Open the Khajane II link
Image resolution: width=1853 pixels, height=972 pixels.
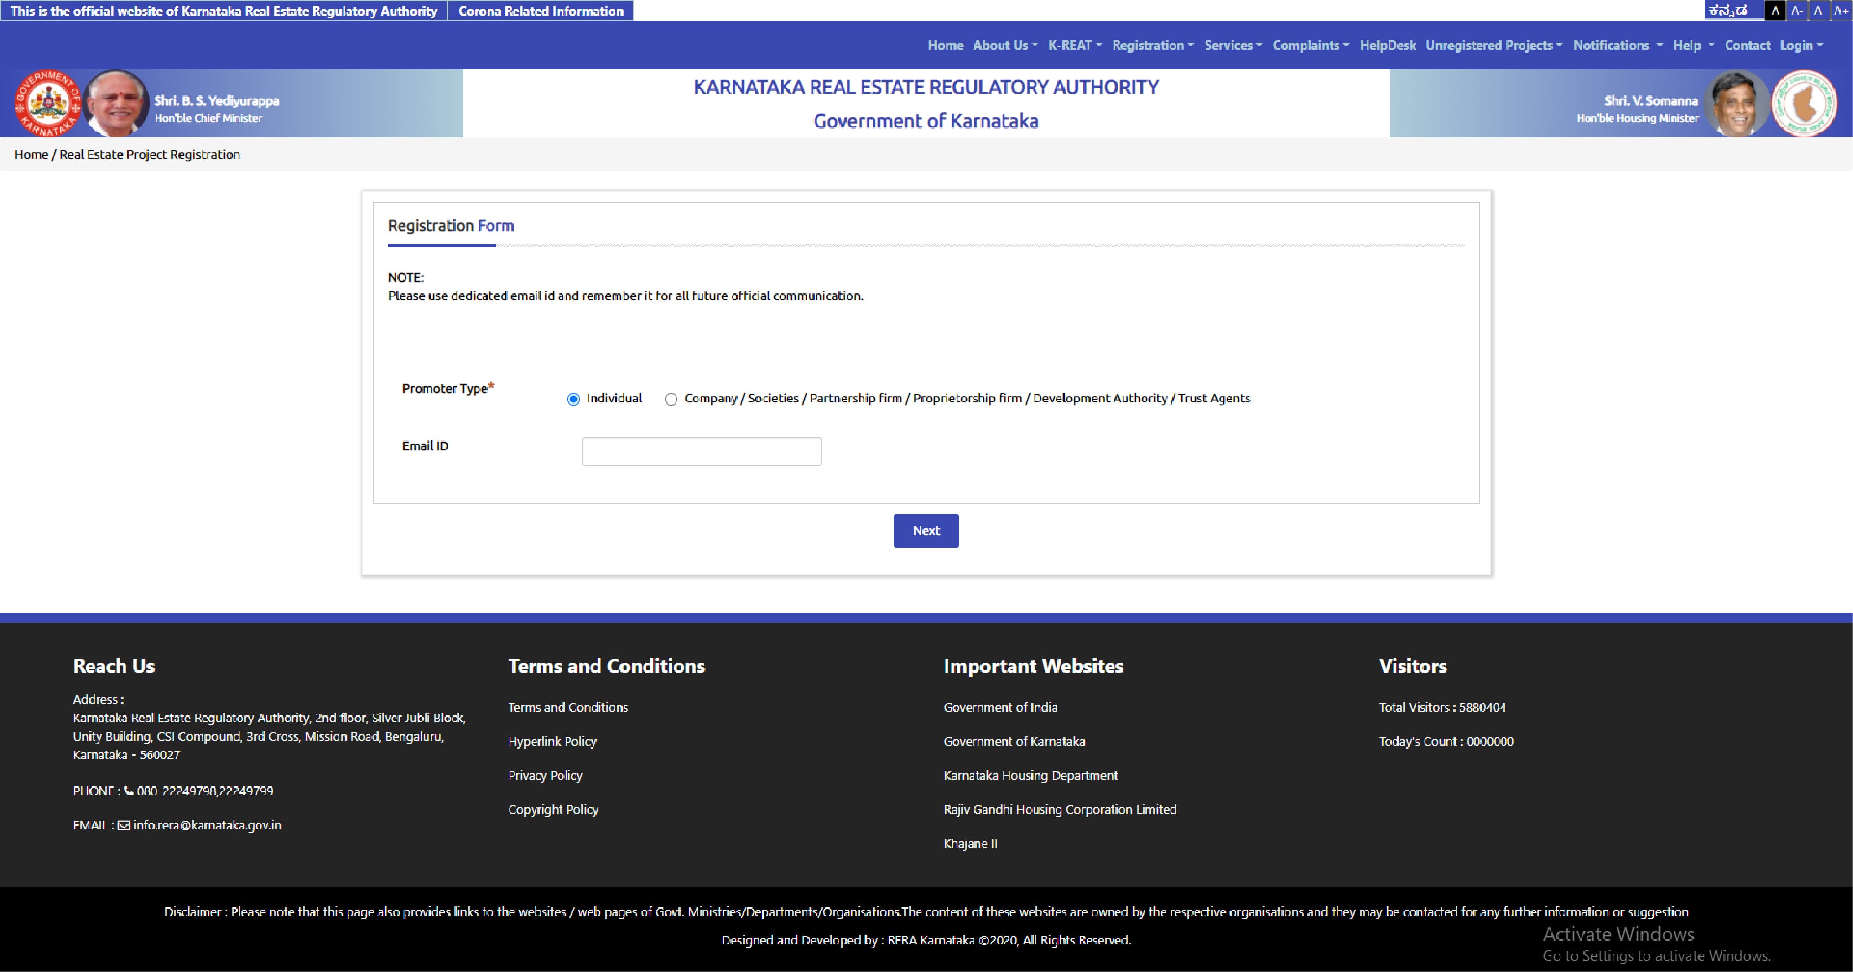tap(970, 844)
